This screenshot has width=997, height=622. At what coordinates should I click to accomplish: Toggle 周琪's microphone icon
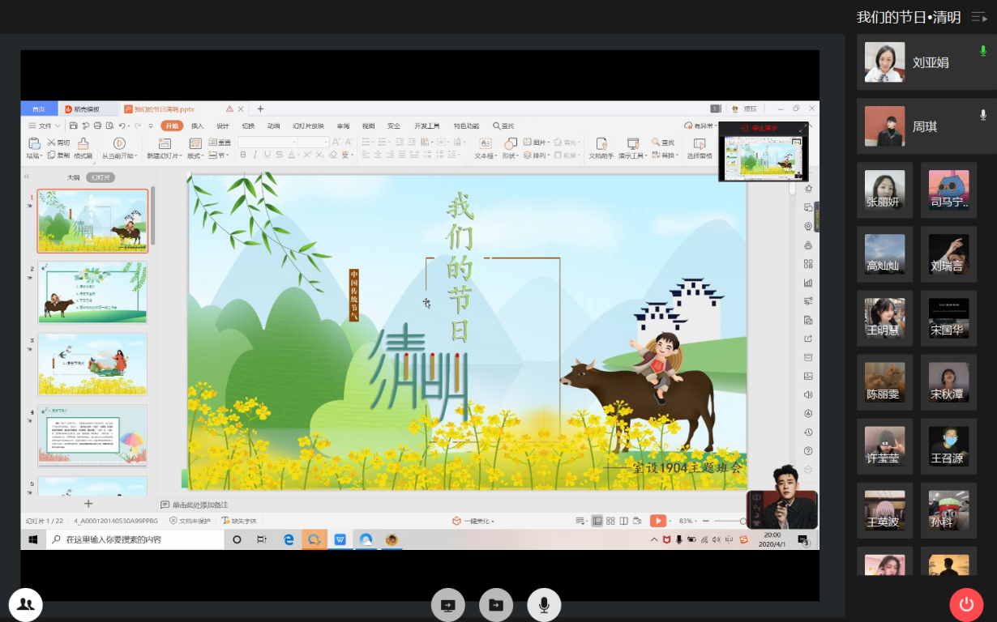pyautogui.click(x=982, y=115)
